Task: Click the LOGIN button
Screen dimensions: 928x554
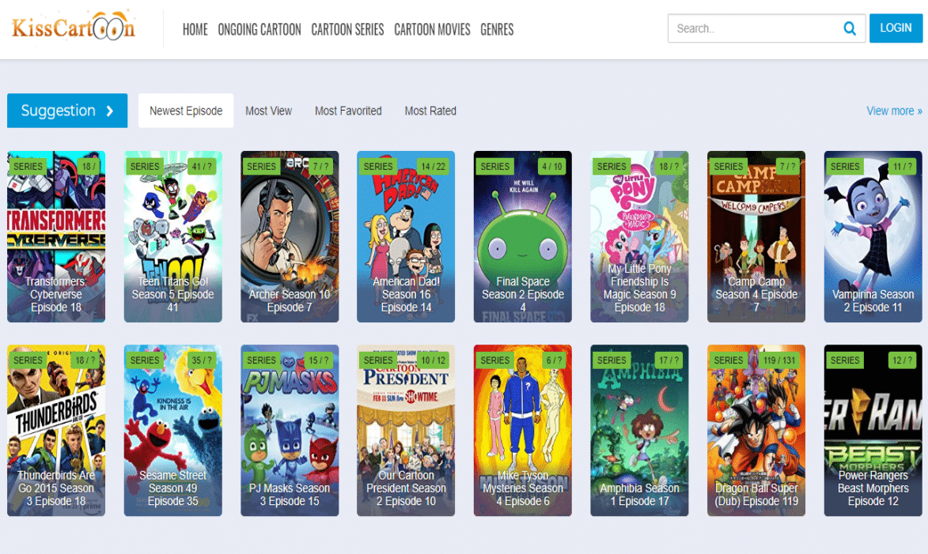Action: [896, 28]
